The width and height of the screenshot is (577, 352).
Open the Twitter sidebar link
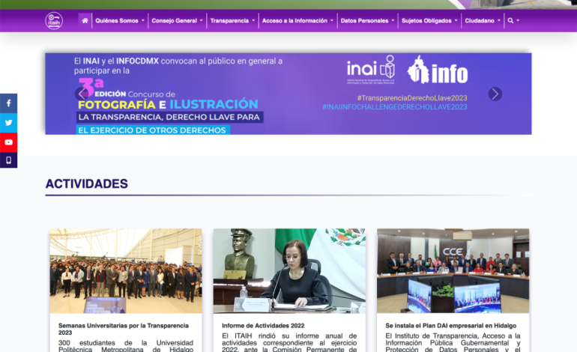[x=8, y=123]
